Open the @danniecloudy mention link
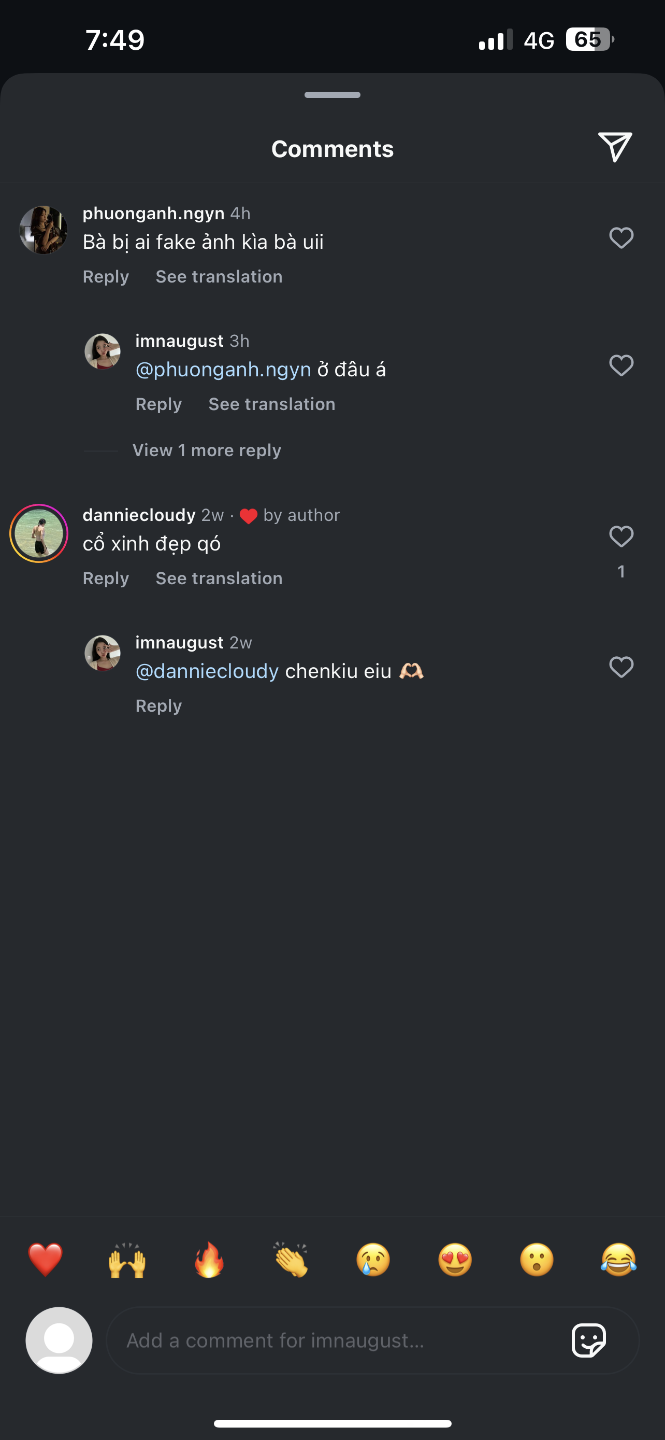The width and height of the screenshot is (665, 1440). tap(207, 671)
